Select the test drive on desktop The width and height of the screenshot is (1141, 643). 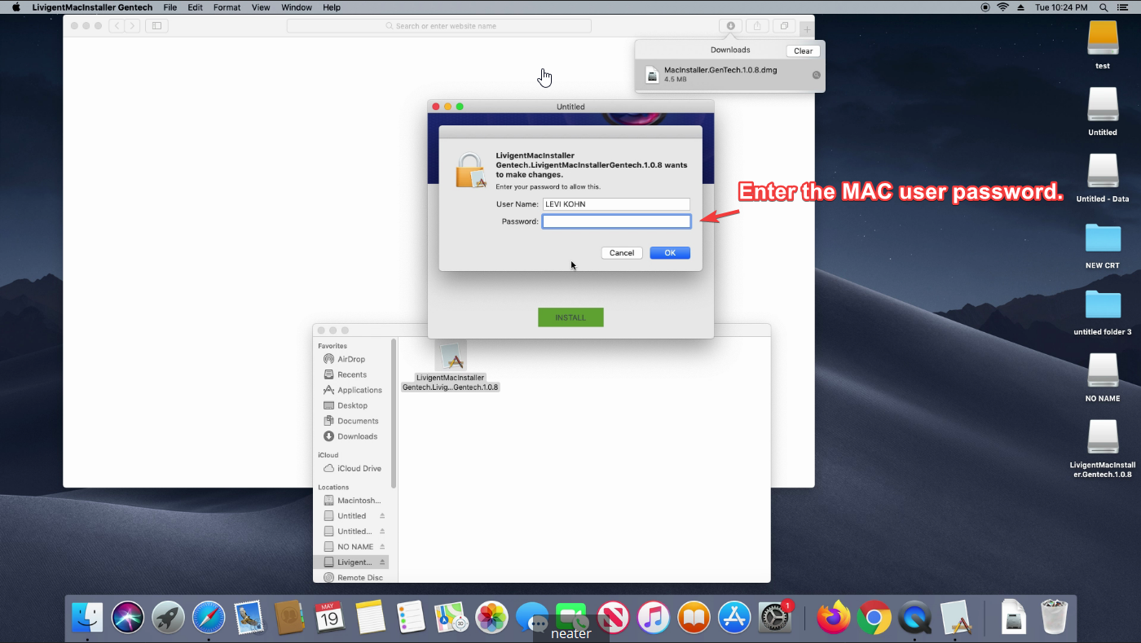(x=1103, y=39)
